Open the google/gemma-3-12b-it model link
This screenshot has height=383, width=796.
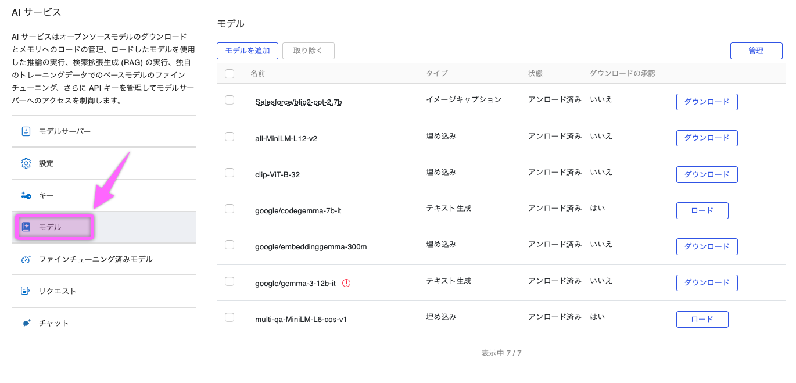pos(295,283)
